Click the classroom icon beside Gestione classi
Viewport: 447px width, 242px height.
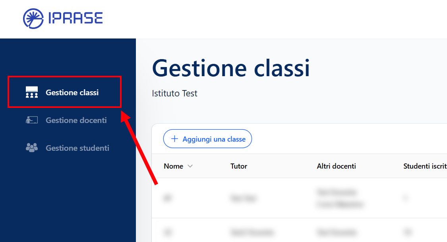[x=32, y=92]
